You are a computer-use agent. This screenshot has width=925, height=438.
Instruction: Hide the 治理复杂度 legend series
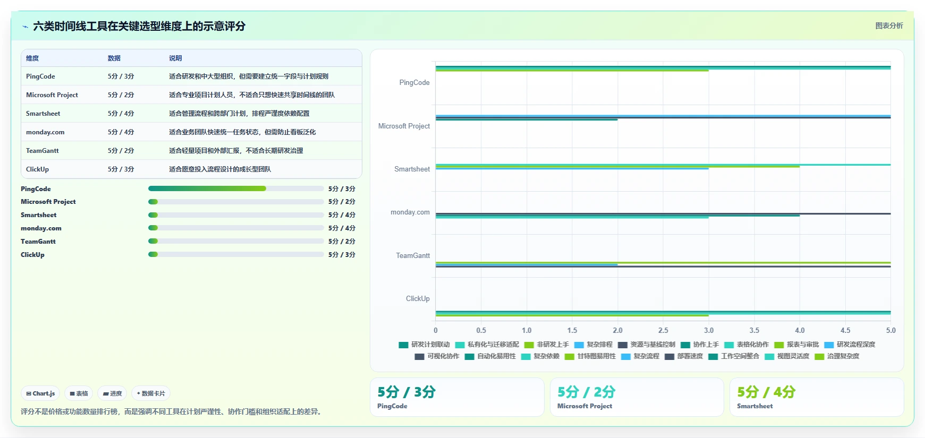pos(836,356)
